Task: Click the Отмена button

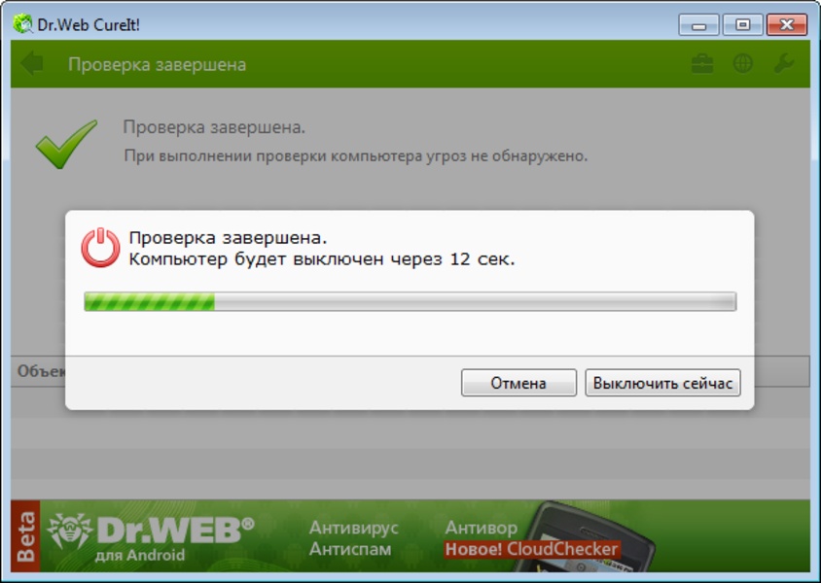Action: [518, 383]
